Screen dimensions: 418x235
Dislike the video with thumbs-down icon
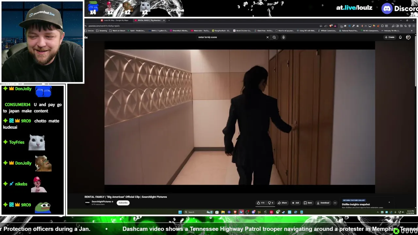[x=270, y=203]
